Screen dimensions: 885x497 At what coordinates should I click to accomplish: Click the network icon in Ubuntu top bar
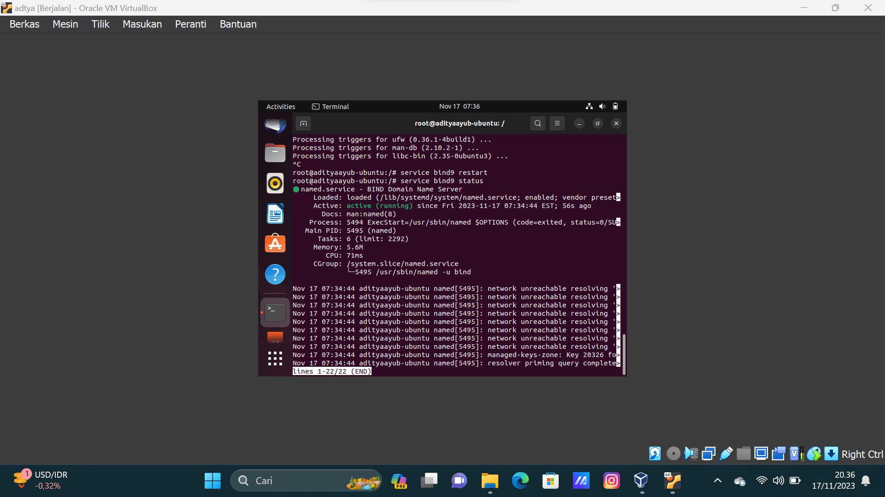tap(589, 106)
